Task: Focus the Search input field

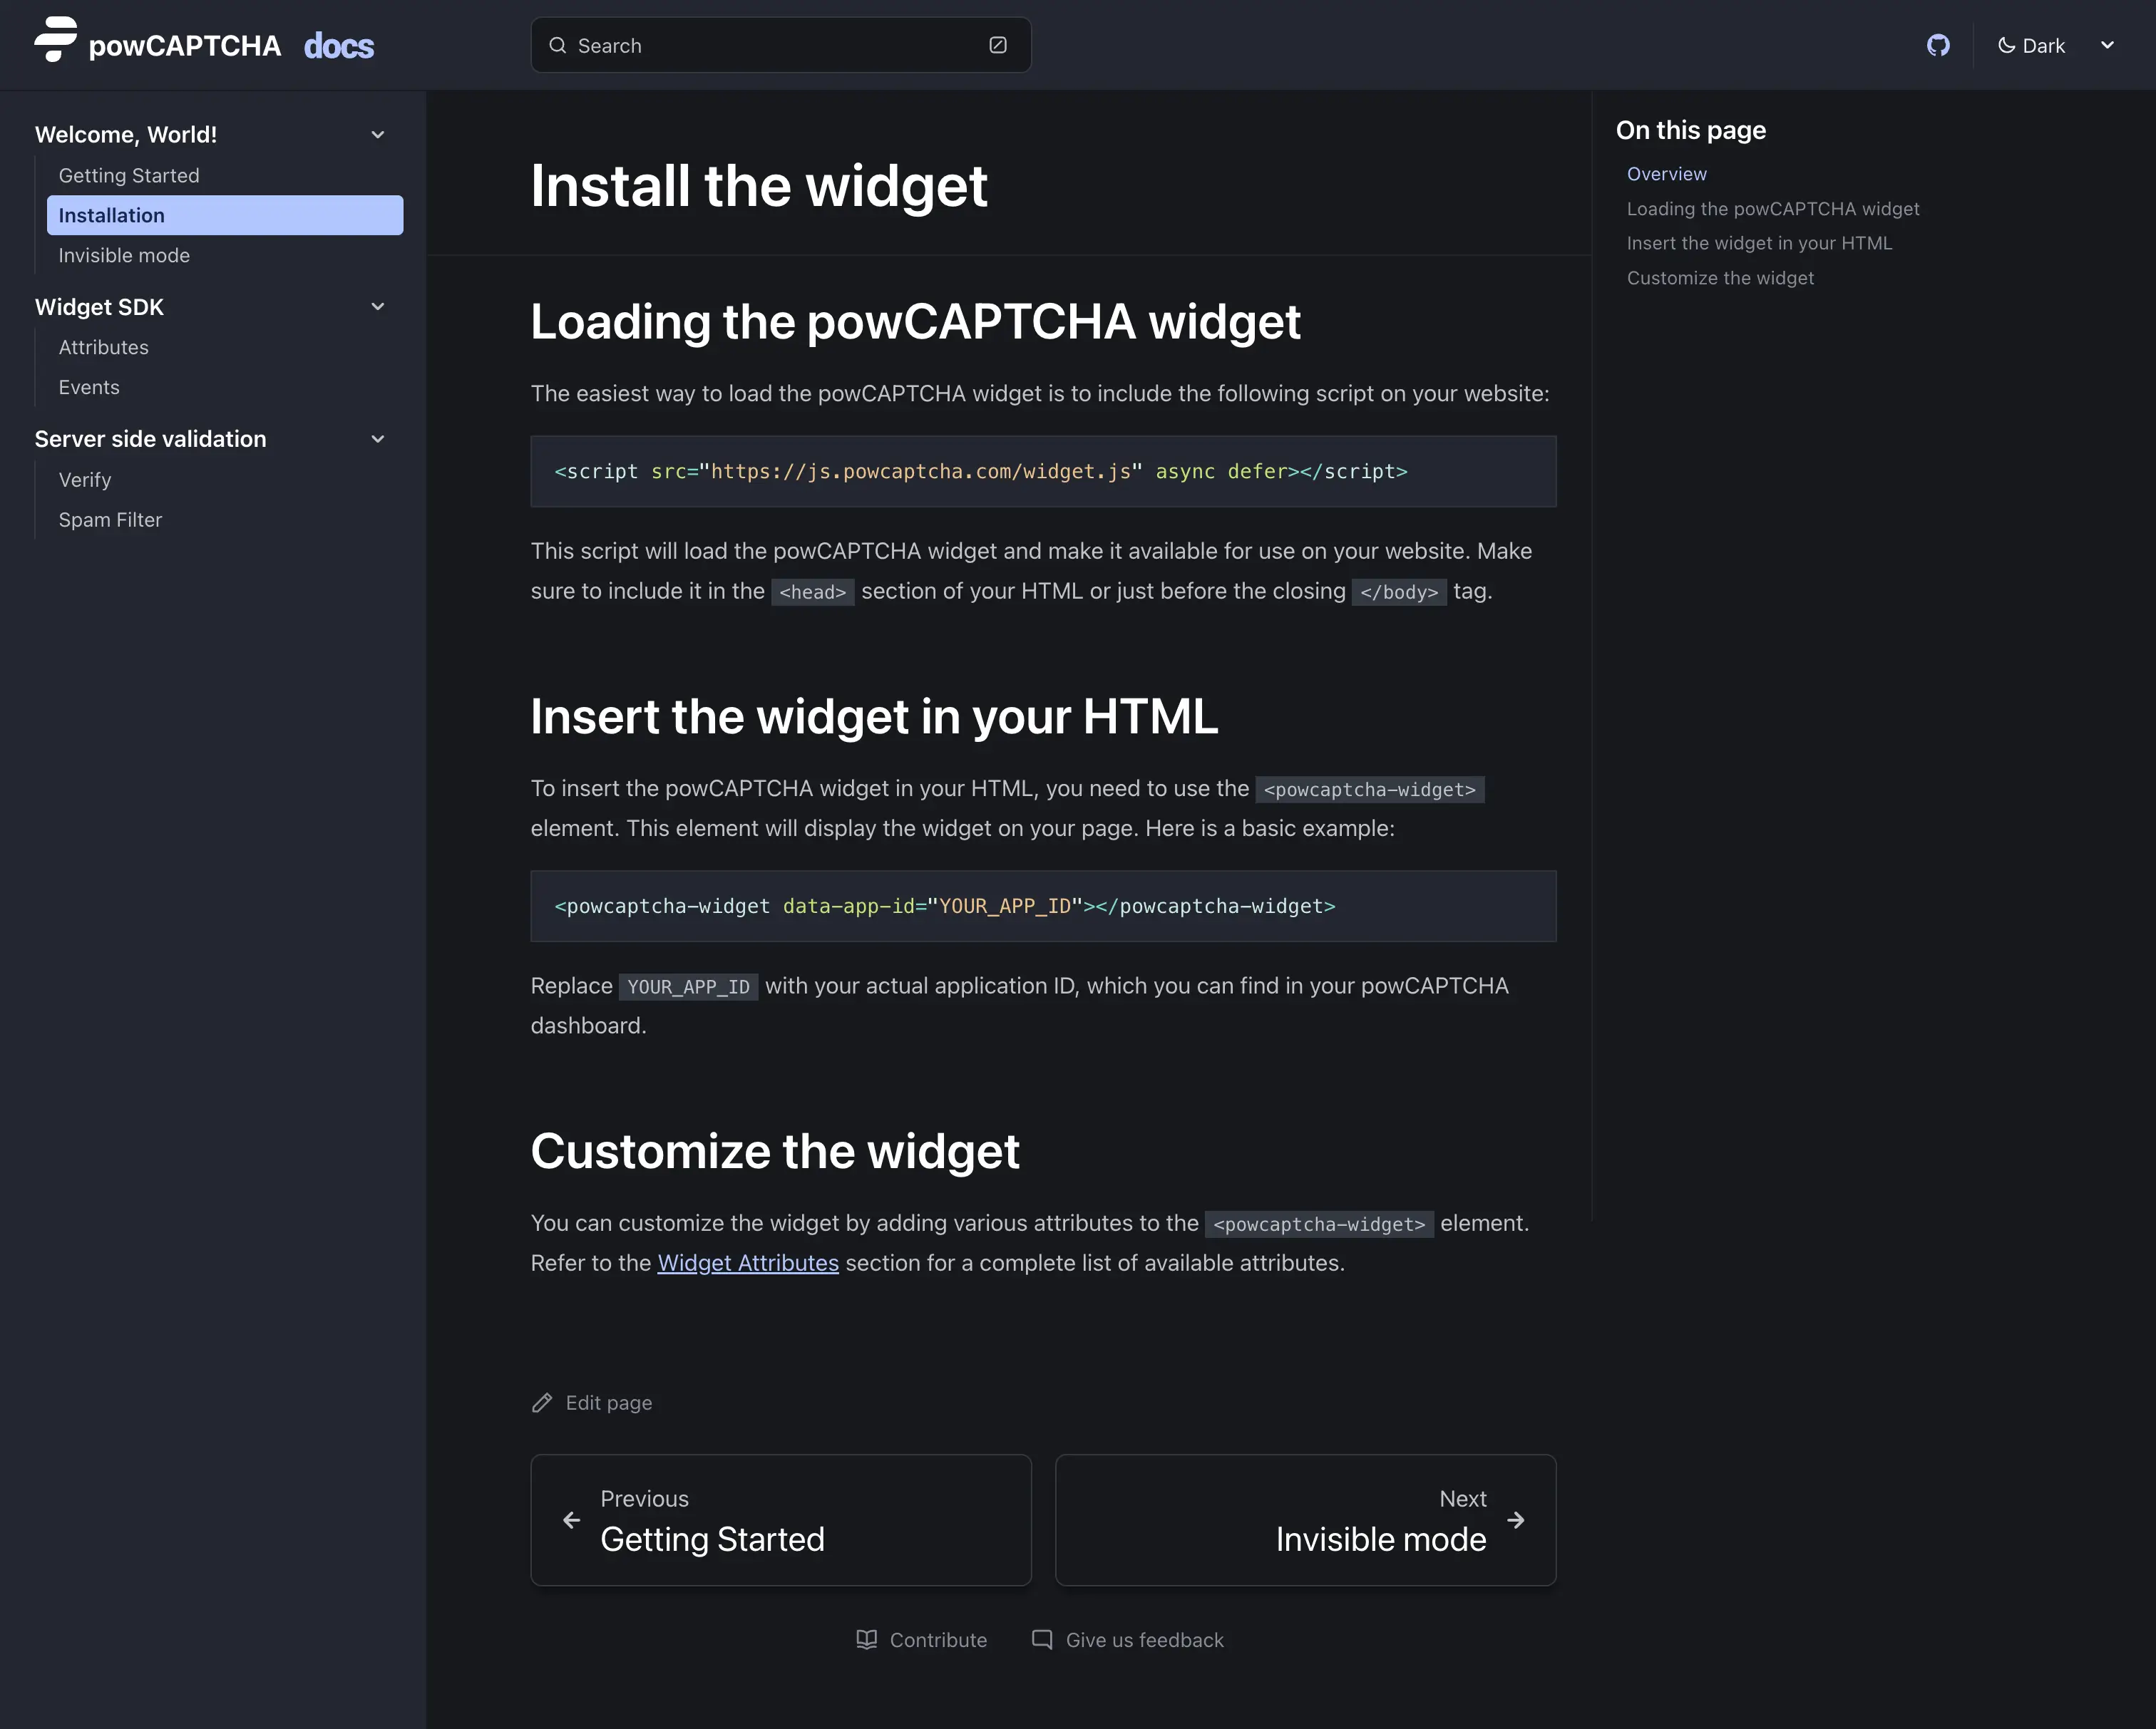Action: (x=781, y=45)
